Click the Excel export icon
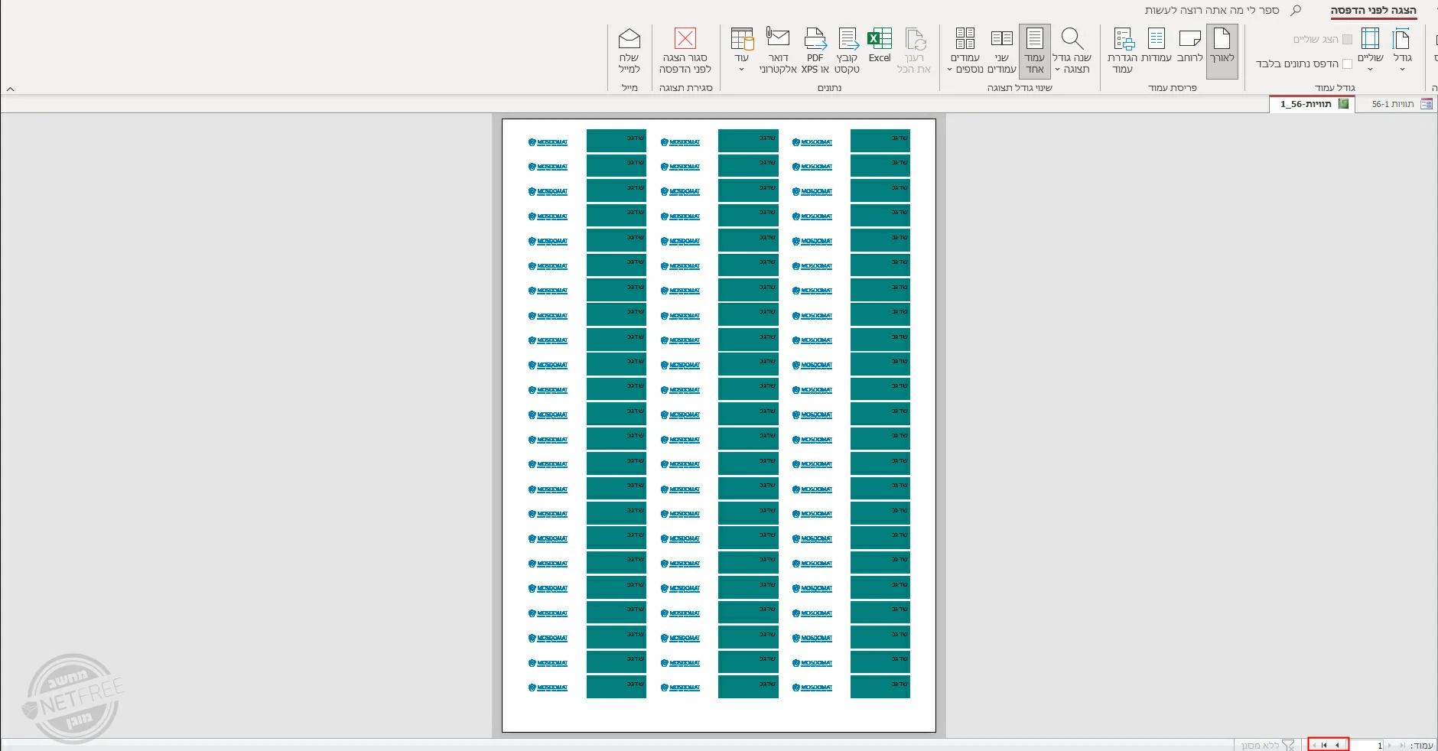This screenshot has width=1438, height=751. (879, 48)
